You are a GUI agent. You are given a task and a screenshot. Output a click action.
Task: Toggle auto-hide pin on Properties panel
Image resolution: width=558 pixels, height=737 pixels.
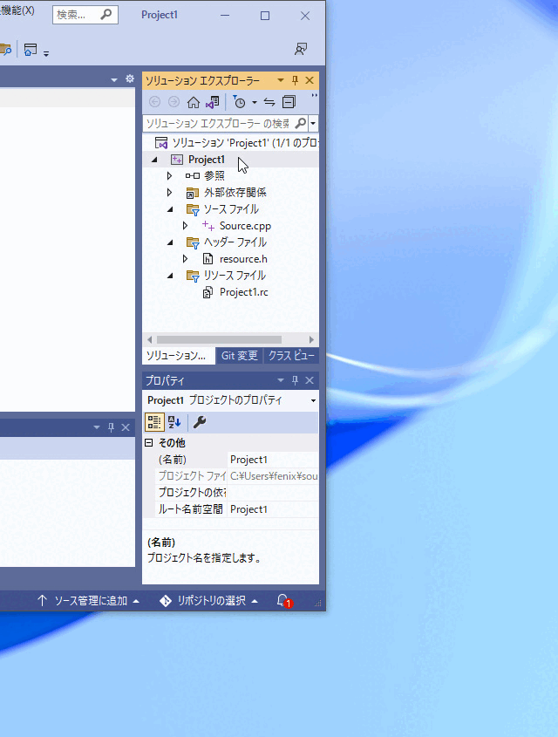coord(295,380)
